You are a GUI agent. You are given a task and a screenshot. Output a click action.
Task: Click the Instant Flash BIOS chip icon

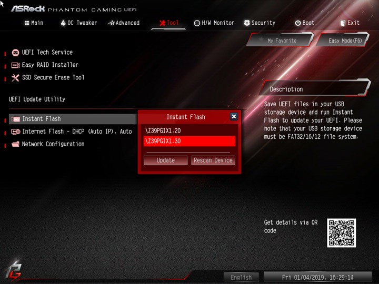(15, 119)
